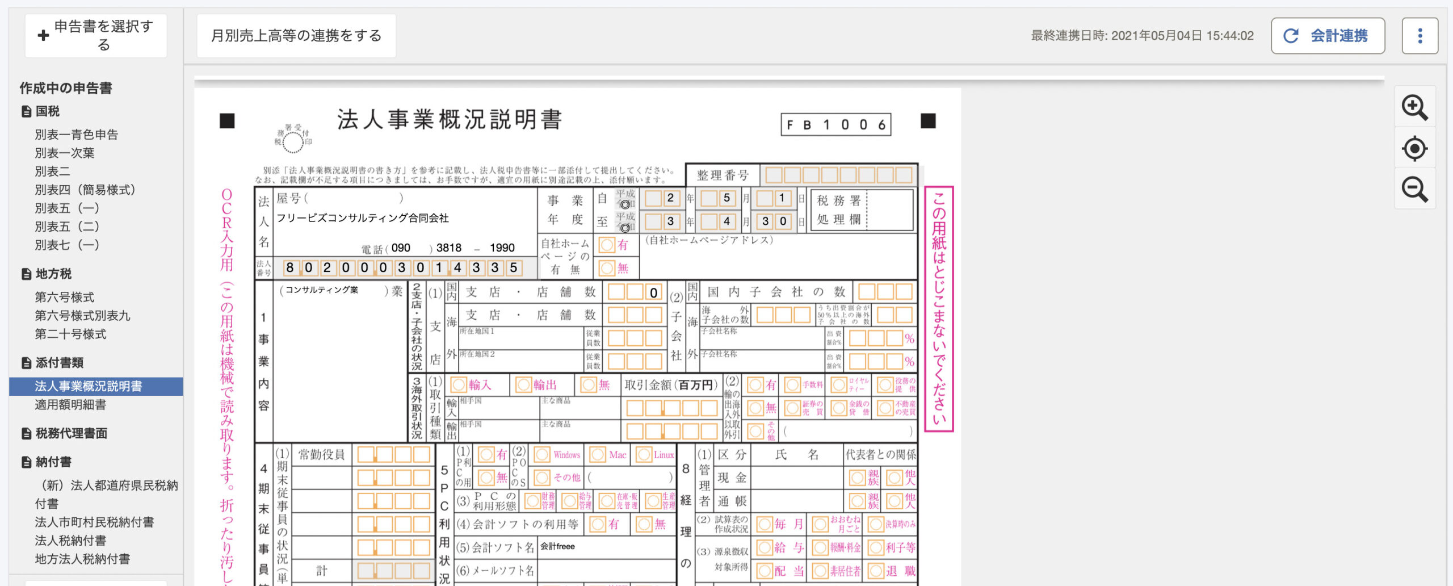This screenshot has height=586, width=1453.
Task: Click the メールソフト名 input field
Action: 606,570
